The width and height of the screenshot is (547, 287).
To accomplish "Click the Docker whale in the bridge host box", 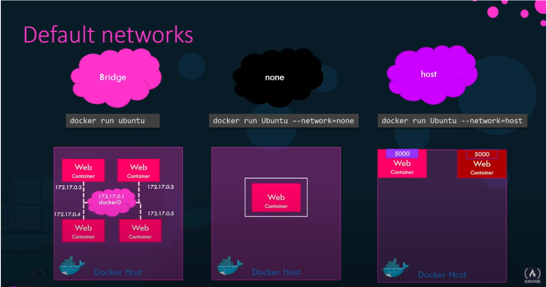I will pos(72,267).
